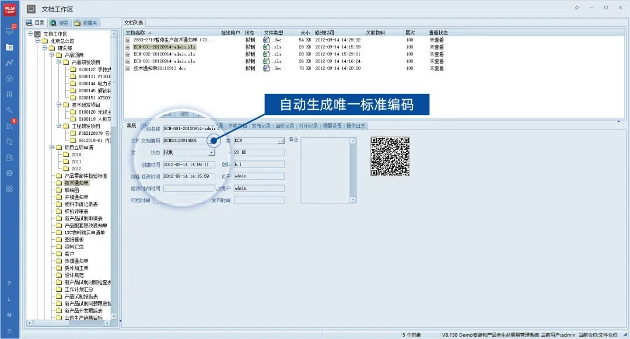Image resolution: width=630 pixels, height=339 pixels.
Task: Open the 状态 dropdown showing 拟制
Action: click(x=211, y=152)
